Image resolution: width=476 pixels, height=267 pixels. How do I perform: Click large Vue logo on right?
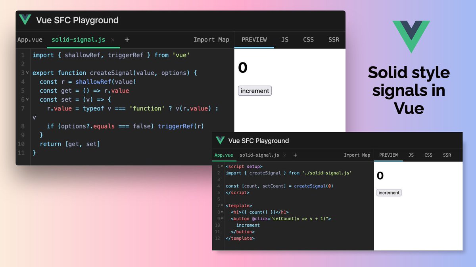coord(411,37)
